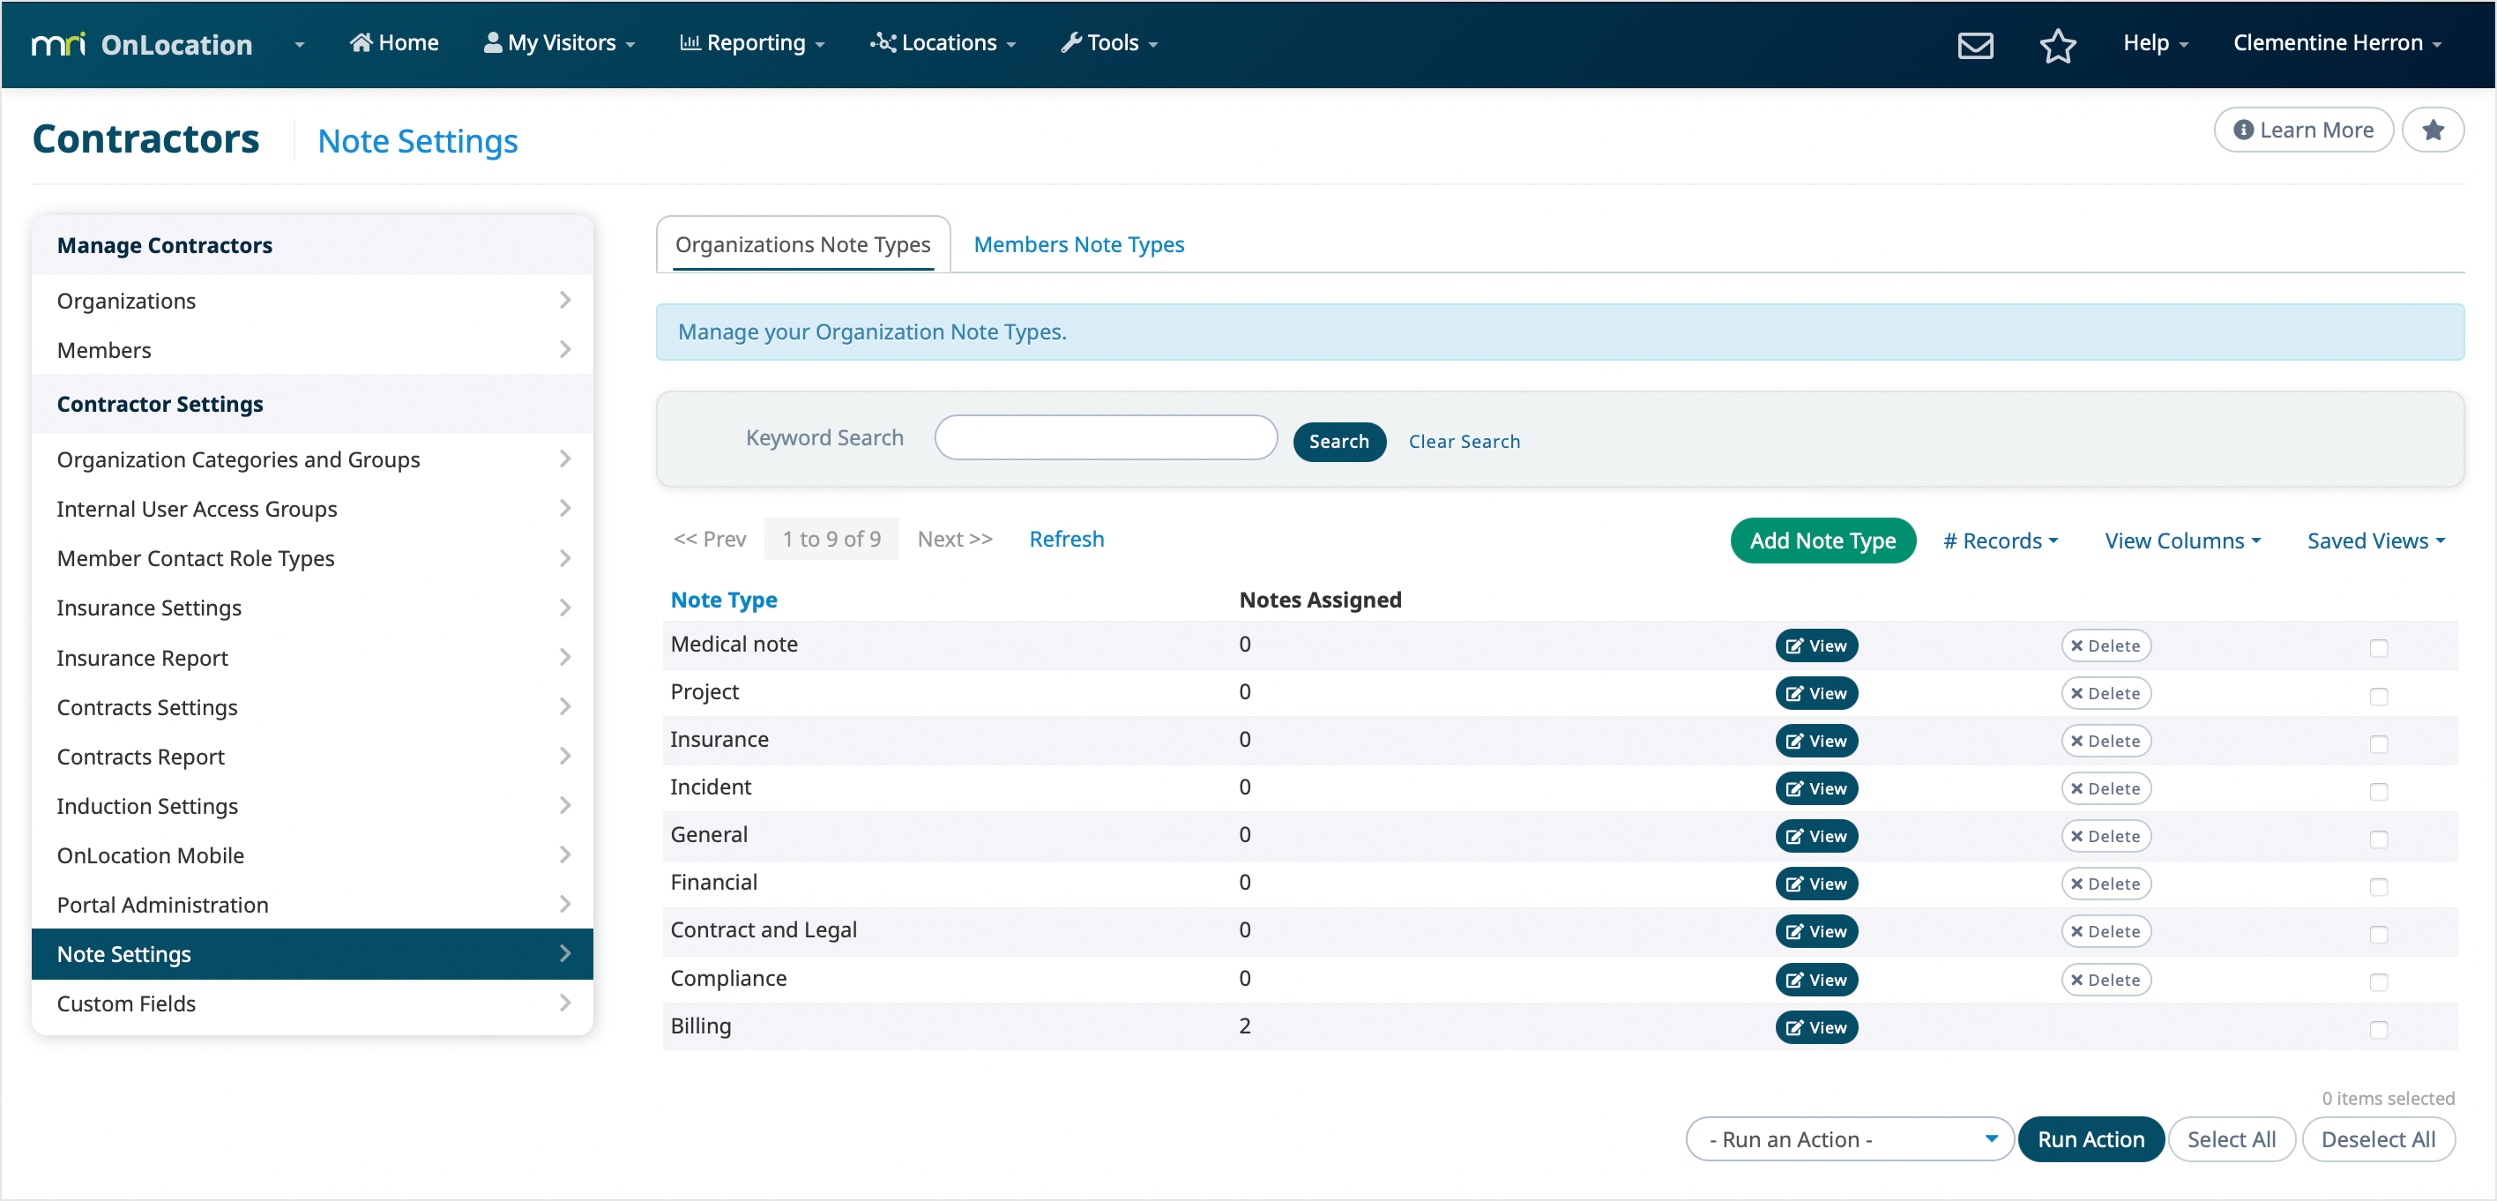2497x1201 pixels.
Task: Delete the General note type
Action: click(2106, 836)
